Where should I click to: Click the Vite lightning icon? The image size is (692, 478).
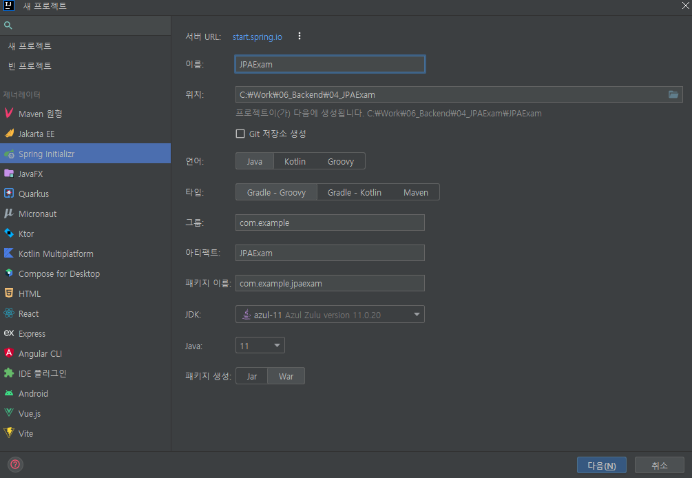coord(9,433)
